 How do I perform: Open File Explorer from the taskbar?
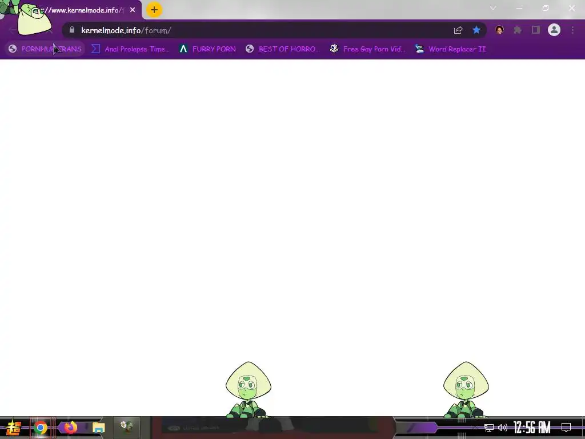coord(99,428)
